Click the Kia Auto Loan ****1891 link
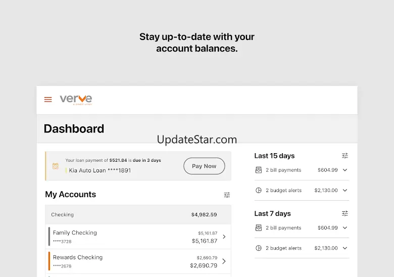Image resolution: width=394 pixels, height=277 pixels. click(x=100, y=170)
